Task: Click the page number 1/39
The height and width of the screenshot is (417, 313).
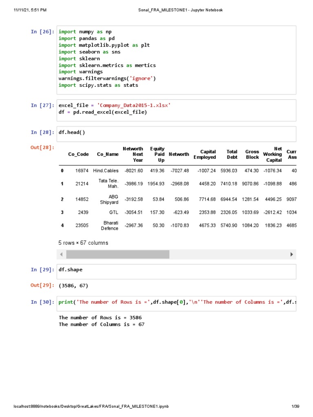Action: 295,406
